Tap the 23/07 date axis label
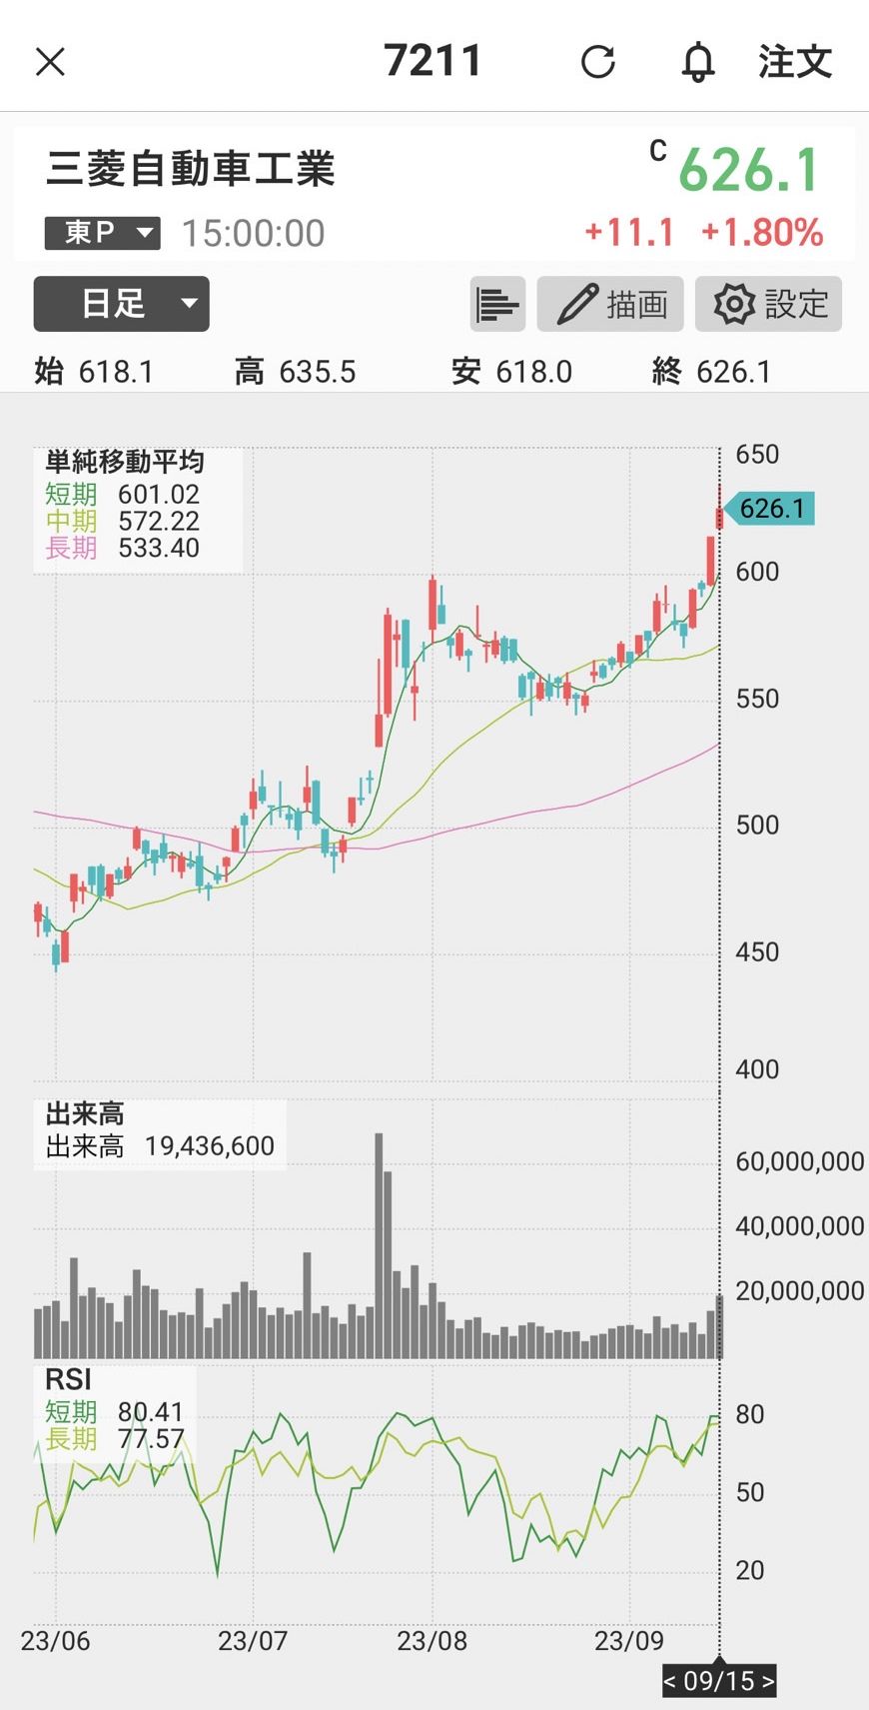Viewport: 869px width, 1710px height. (253, 1641)
